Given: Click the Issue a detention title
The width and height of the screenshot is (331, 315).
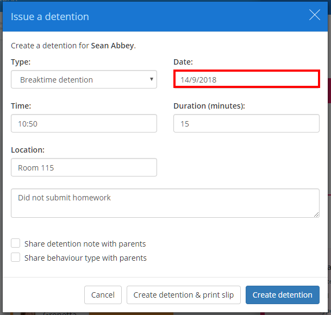Looking at the screenshot, I should (50, 16).
